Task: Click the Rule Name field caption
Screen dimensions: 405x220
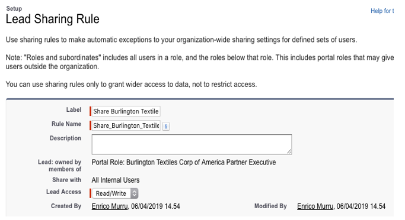Action: click(66, 124)
